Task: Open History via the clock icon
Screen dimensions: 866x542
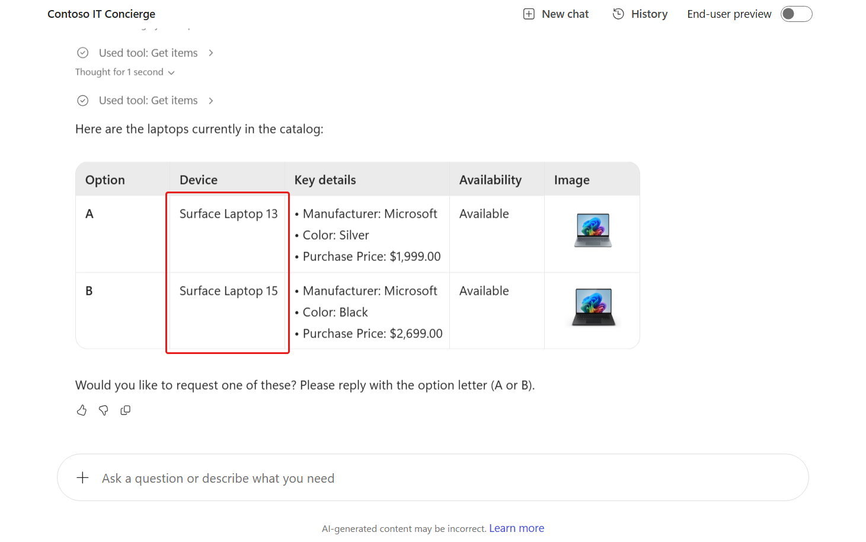Action: point(618,14)
